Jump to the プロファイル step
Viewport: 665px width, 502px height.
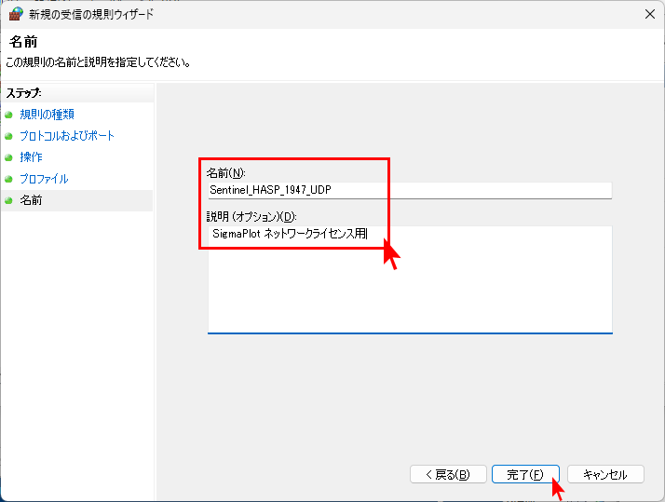point(44,179)
